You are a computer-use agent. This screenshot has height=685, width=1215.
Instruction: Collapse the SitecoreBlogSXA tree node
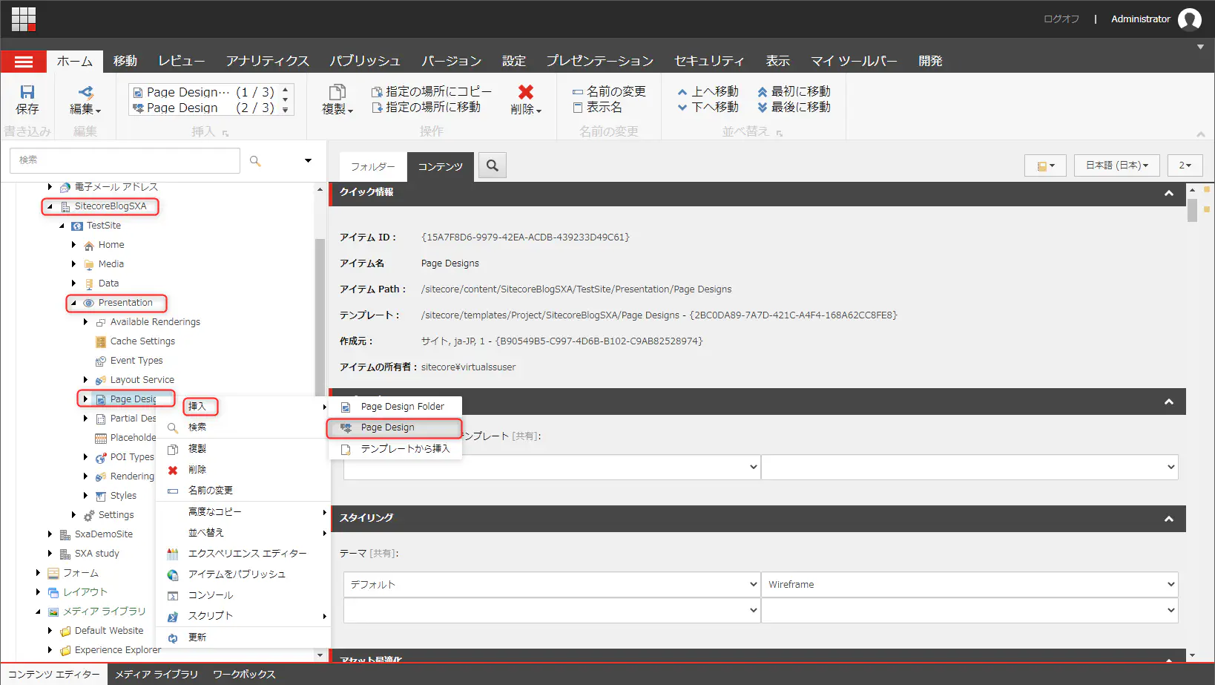coord(50,206)
